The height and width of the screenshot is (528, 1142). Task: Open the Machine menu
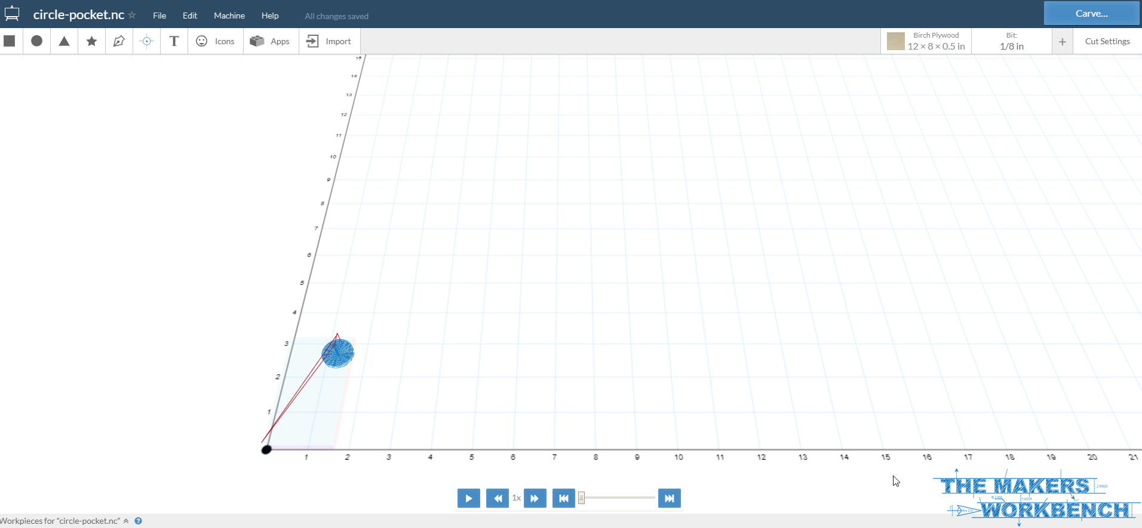point(229,16)
